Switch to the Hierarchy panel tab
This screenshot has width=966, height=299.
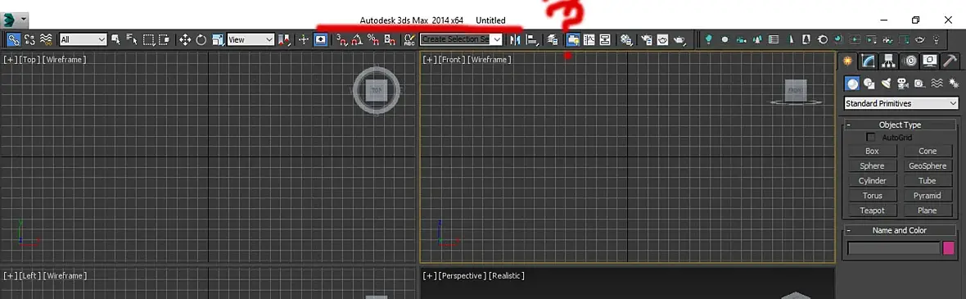coord(888,61)
